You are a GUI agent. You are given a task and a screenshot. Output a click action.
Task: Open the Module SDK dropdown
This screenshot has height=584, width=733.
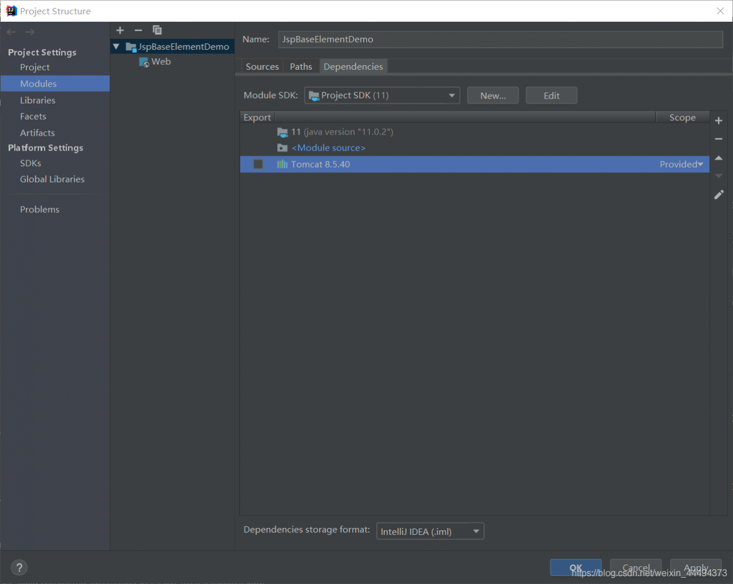point(382,96)
